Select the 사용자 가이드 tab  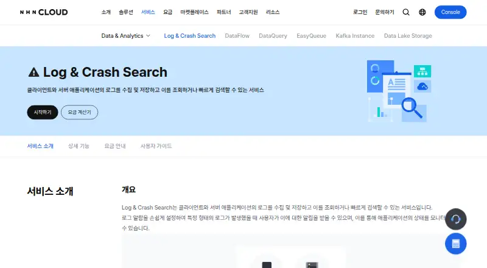pos(156,146)
